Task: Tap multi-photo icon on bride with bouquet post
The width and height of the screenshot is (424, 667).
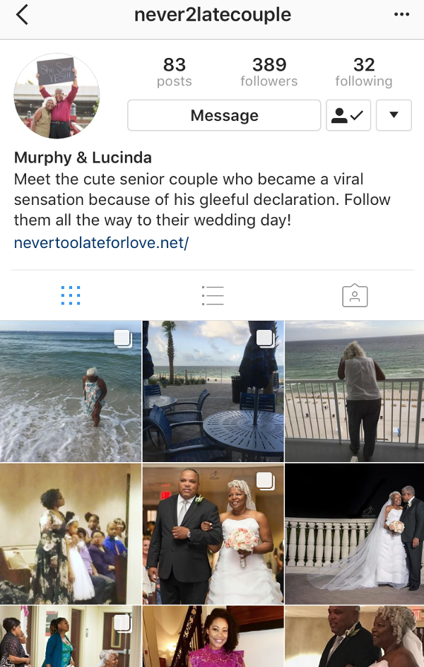Action: click(x=266, y=481)
